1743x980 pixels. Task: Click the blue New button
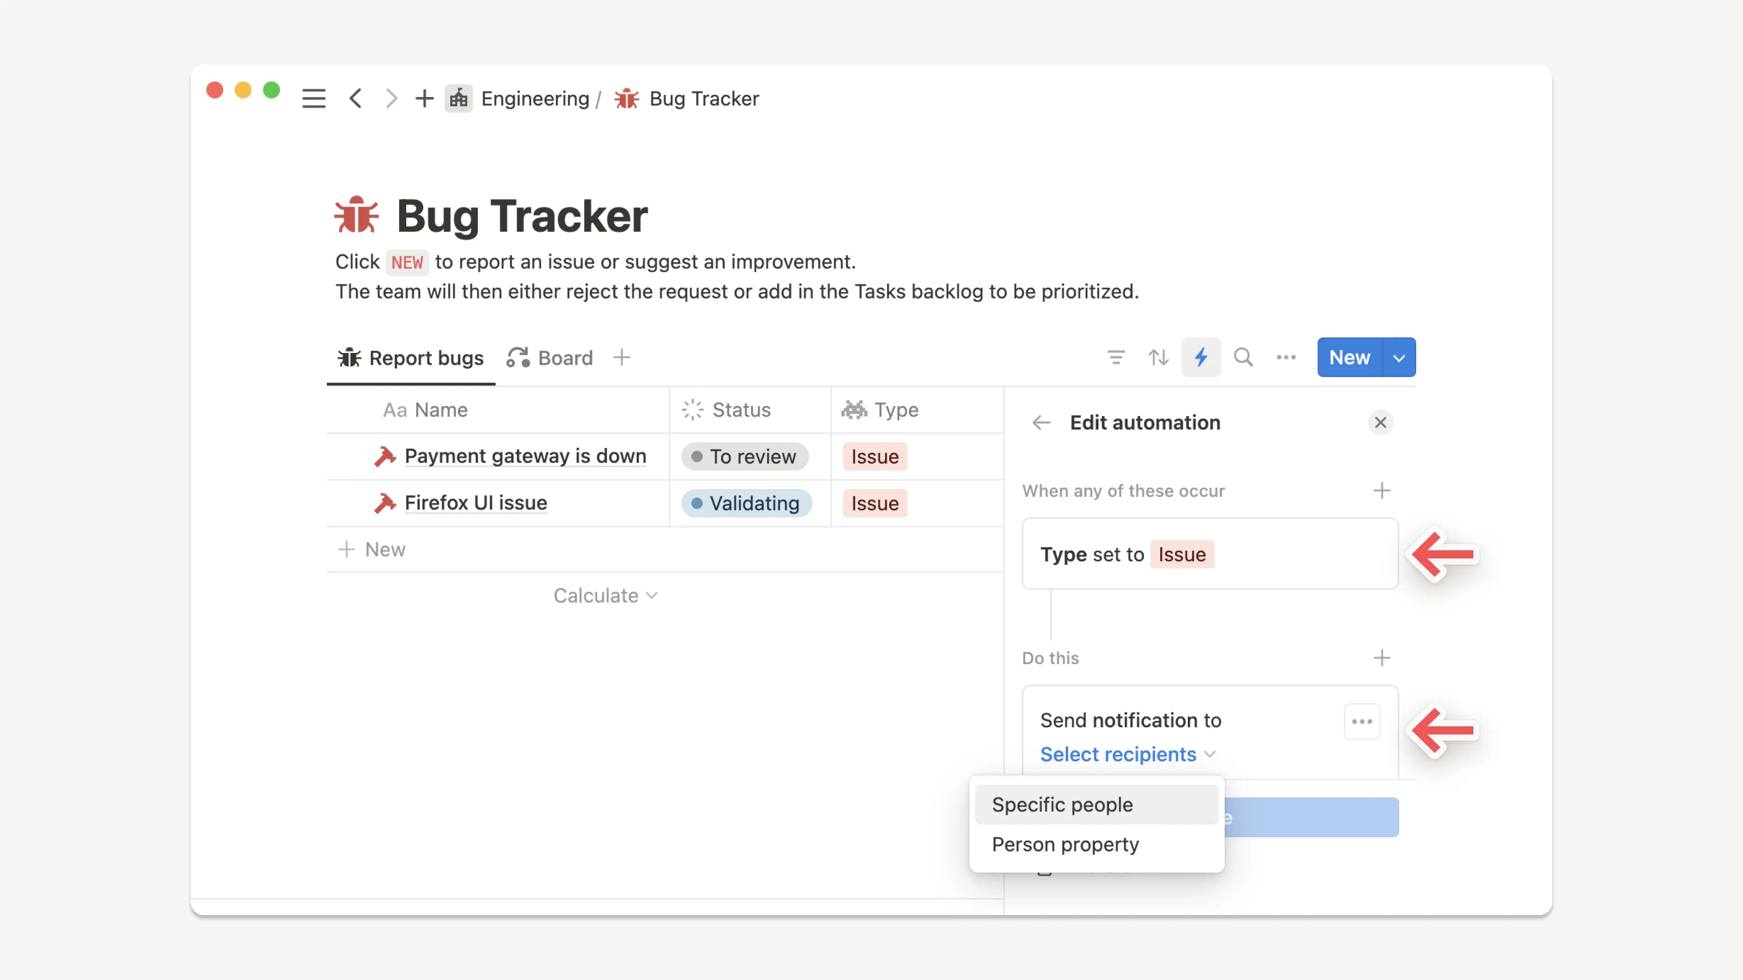tap(1349, 357)
